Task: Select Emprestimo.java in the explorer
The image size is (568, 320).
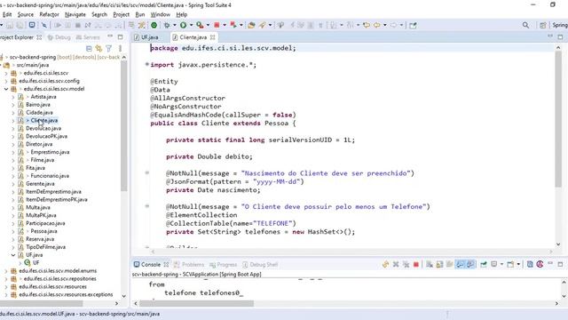Action: 50,152
